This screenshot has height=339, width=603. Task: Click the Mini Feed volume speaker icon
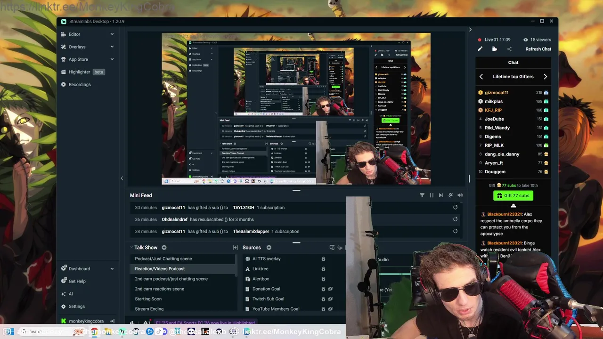(x=460, y=195)
